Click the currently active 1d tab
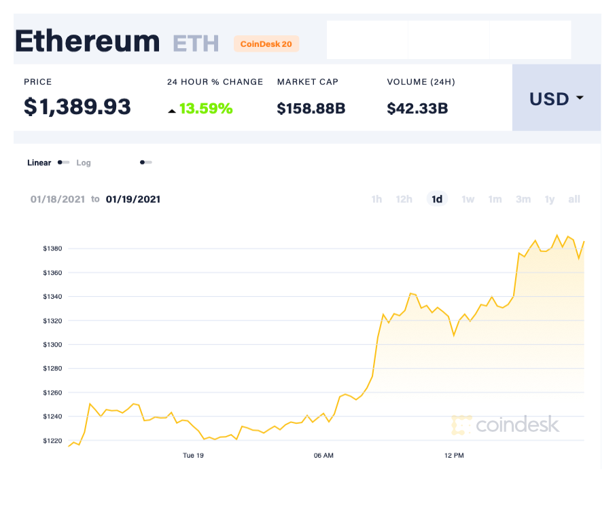Viewport: 615px width, 510px height. 436,199
